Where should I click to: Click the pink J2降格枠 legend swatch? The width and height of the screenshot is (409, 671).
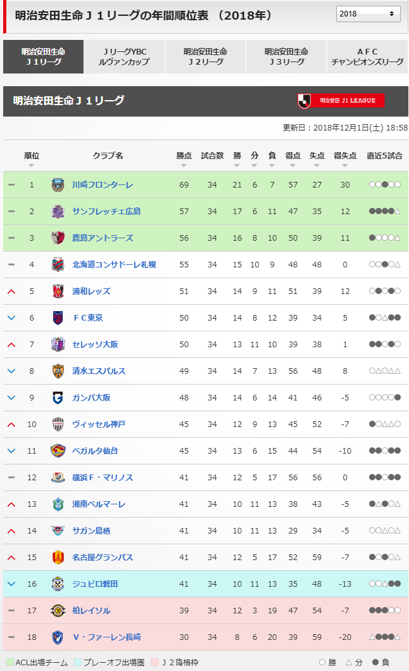[154, 662]
